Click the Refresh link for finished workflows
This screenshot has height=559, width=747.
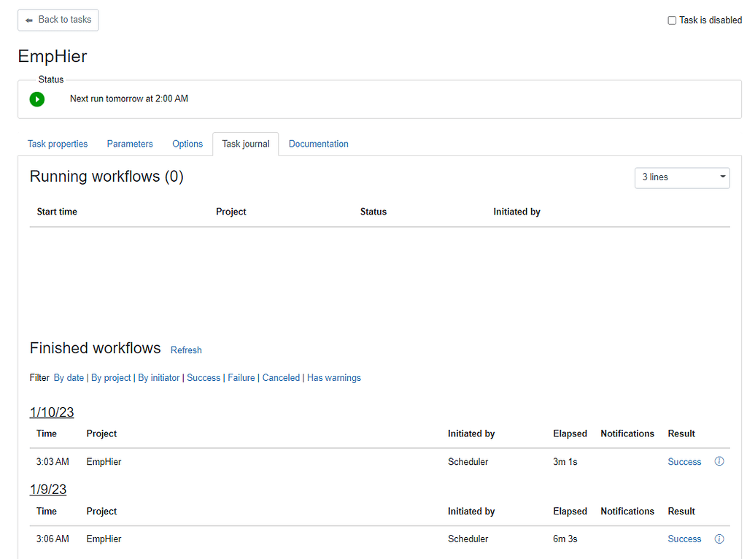pos(186,350)
